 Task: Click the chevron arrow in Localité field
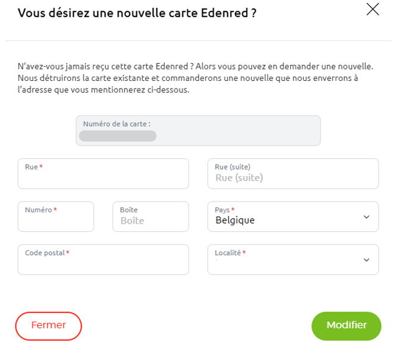click(366, 260)
